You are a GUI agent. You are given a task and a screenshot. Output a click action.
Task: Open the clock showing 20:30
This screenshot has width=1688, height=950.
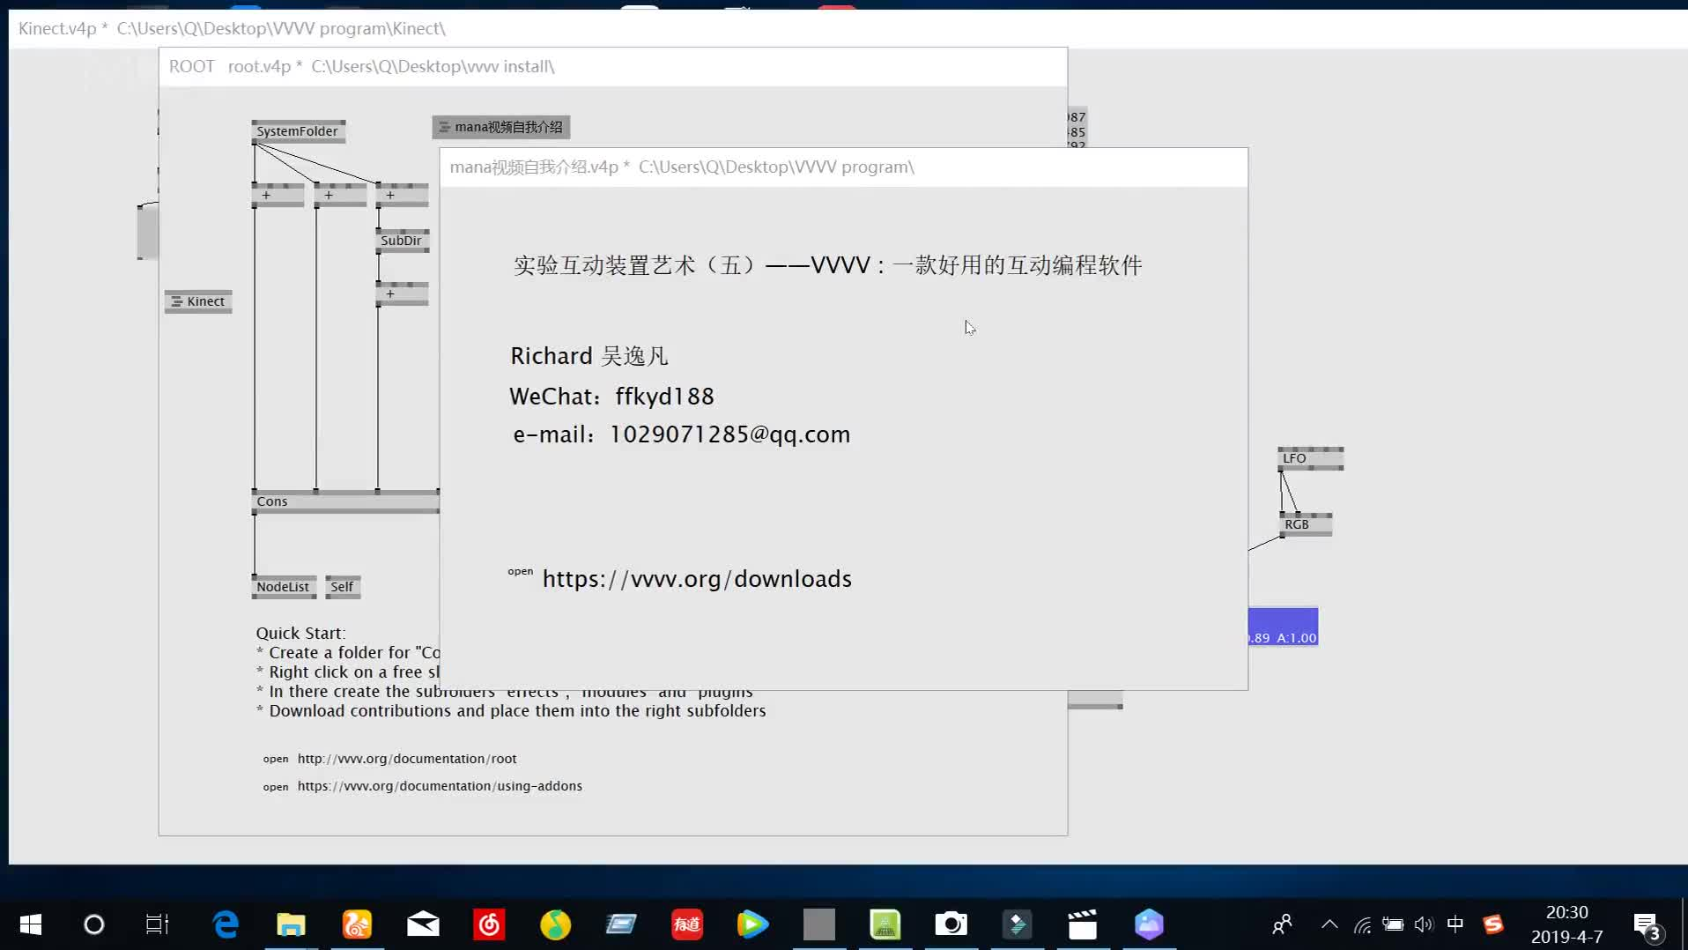[1566, 924]
